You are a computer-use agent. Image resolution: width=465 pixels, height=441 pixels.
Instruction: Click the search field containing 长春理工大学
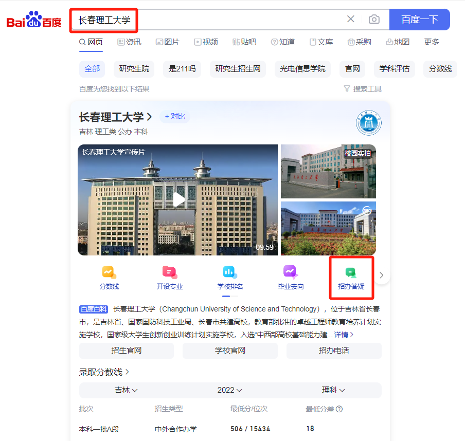(208, 20)
